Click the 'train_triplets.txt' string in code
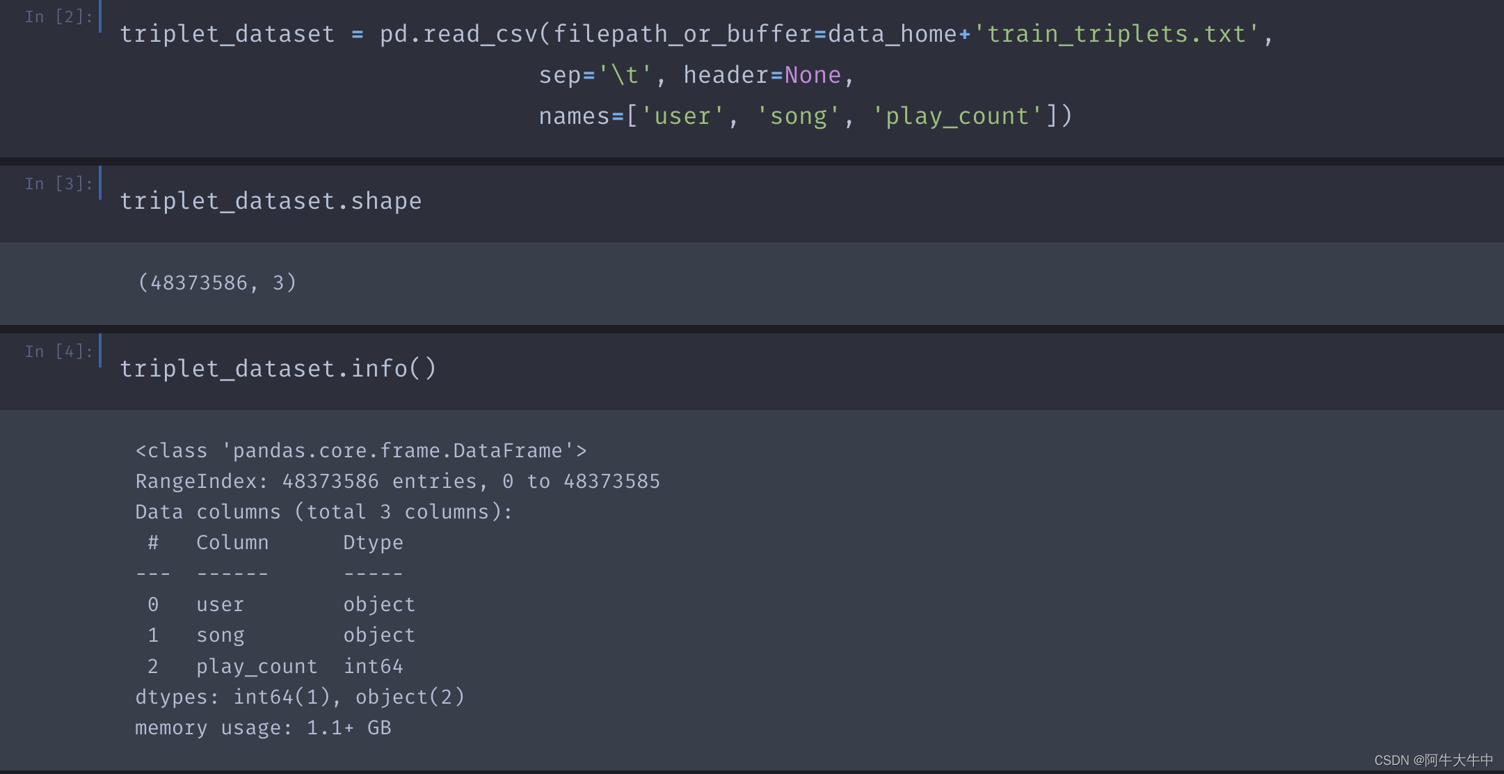This screenshot has height=774, width=1504. 1116,34
